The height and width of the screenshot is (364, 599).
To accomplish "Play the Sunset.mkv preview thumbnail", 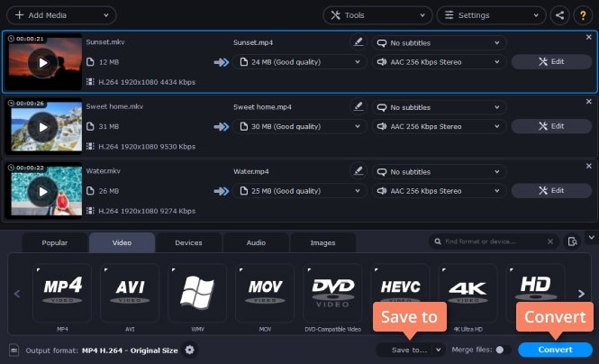I will (x=43, y=63).
